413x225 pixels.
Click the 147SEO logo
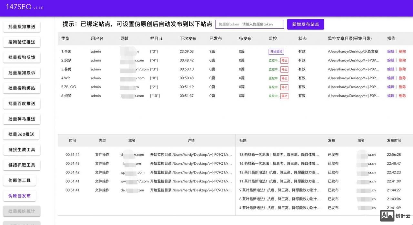coord(19,7)
